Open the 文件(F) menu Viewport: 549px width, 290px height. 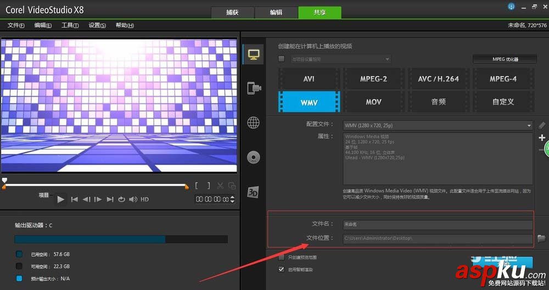point(16,25)
